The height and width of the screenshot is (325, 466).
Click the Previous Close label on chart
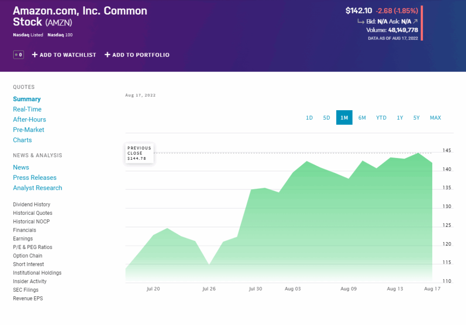(139, 153)
